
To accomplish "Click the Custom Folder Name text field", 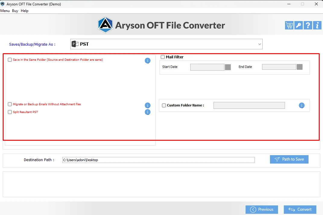I will coord(249,105).
